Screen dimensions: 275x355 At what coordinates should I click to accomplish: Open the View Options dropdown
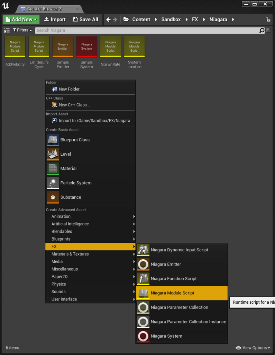pos(253,348)
